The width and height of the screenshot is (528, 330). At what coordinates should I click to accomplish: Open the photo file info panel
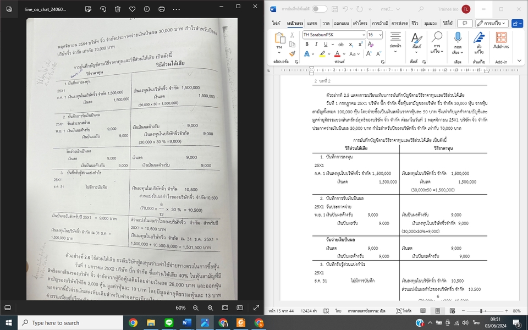pyautogui.click(x=147, y=9)
